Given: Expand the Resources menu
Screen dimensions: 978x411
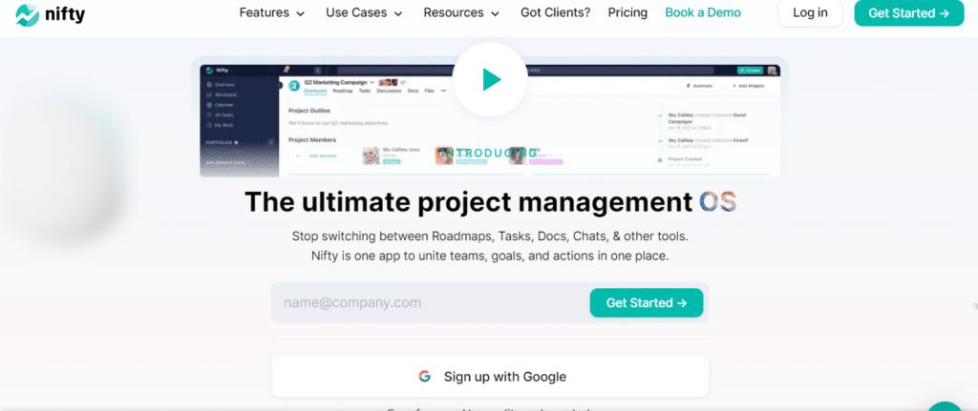Looking at the screenshot, I should tap(461, 13).
